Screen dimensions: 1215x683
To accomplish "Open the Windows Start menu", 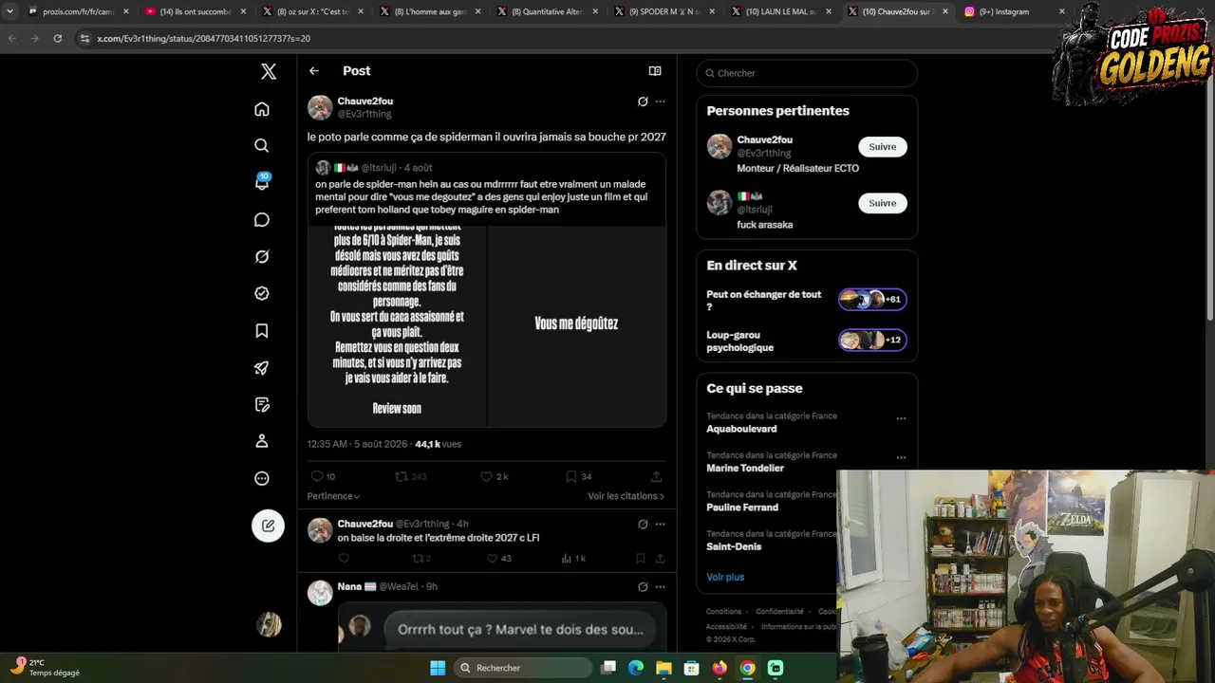I will [x=438, y=668].
